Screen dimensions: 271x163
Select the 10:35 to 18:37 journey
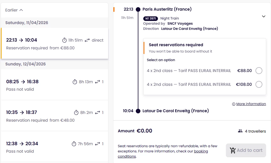tap(55, 116)
